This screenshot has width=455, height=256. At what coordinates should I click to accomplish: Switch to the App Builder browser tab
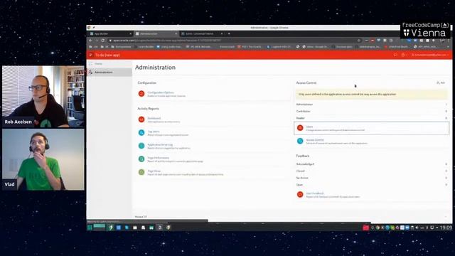[110, 33]
